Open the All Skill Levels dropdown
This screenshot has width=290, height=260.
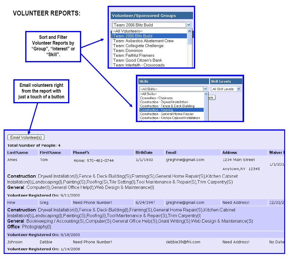click(x=226, y=89)
